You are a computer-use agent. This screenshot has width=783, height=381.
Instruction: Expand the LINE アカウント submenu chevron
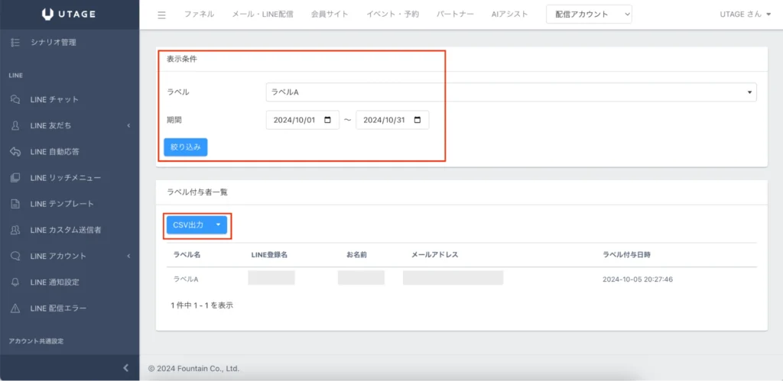[x=128, y=256]
